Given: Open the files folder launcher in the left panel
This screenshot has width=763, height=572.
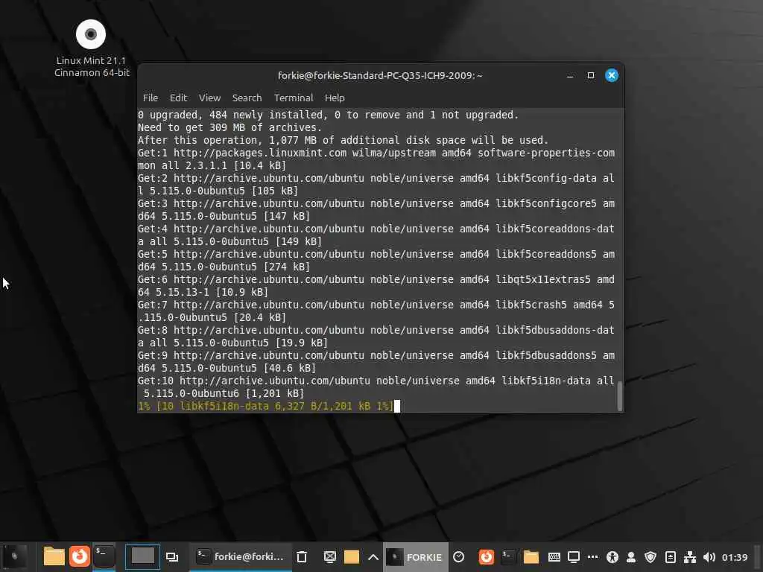Looking at the screenshot, I should click(x=54, y=556).
